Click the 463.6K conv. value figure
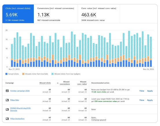Screen dimensions: 160x126 [89, 15]
